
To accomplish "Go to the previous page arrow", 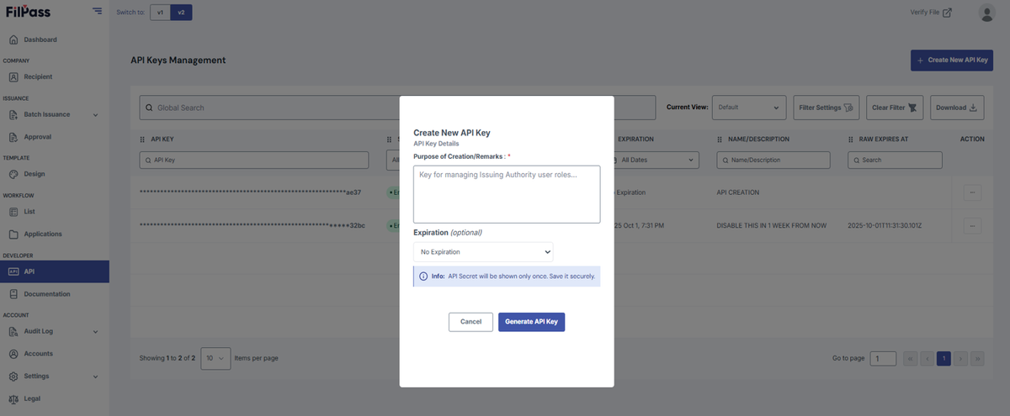I will 928,358.
